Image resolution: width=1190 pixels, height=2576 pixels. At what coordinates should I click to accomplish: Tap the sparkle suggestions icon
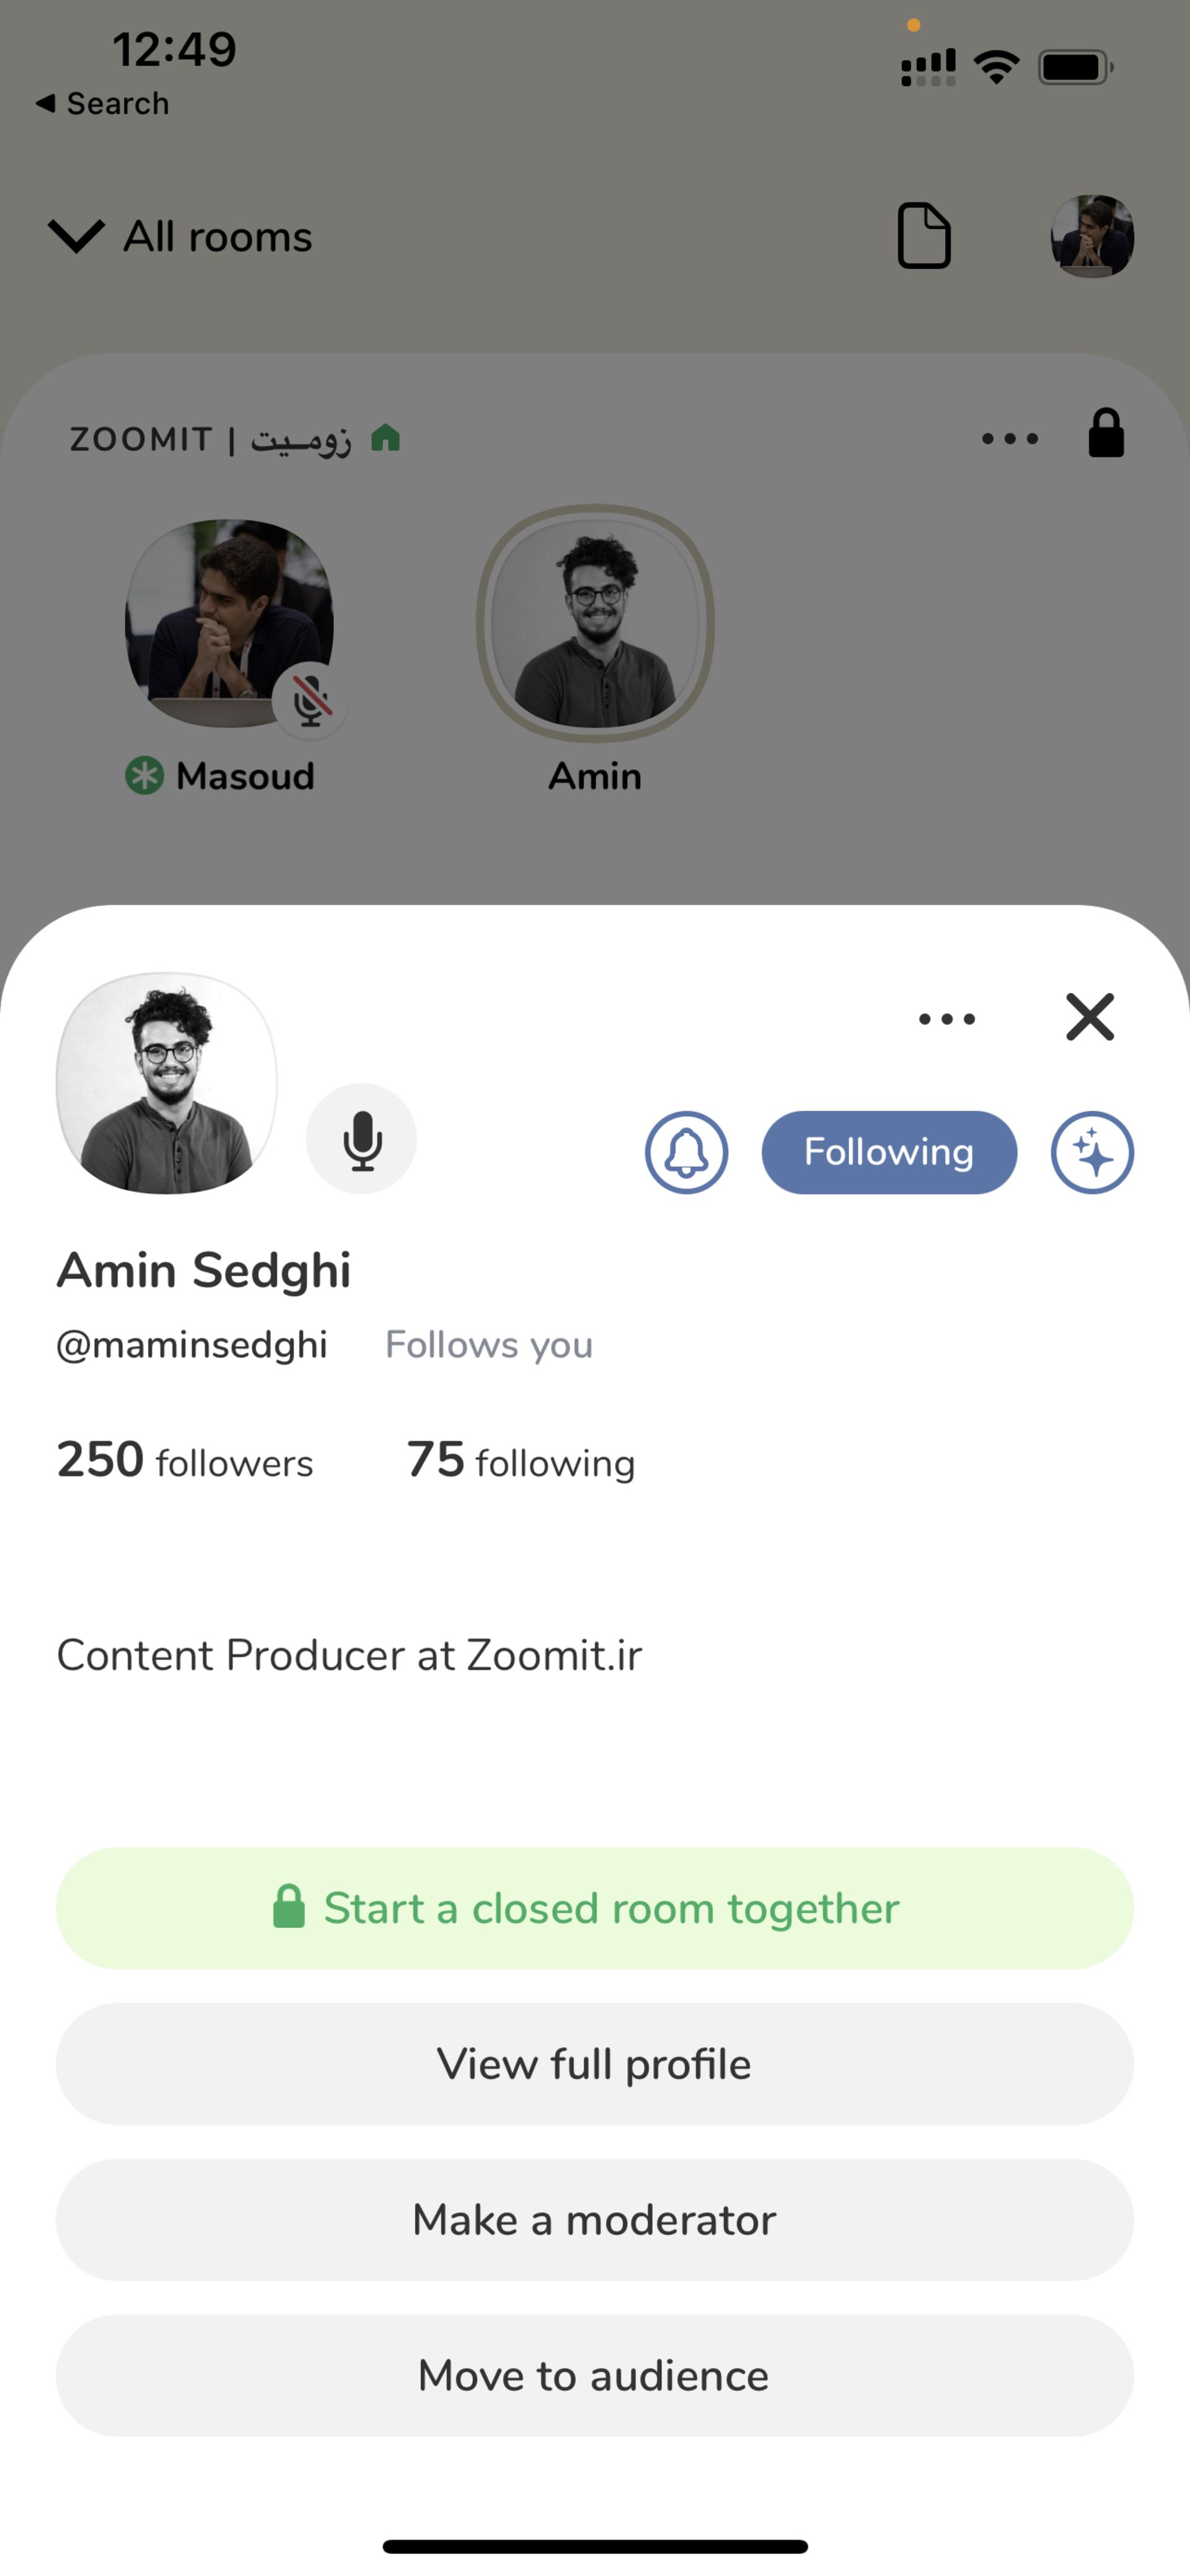click(1092, 1152)
